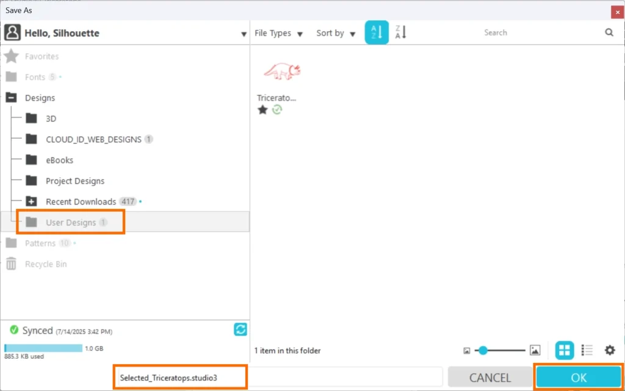Click the search magnifier icon

(609, 33)
